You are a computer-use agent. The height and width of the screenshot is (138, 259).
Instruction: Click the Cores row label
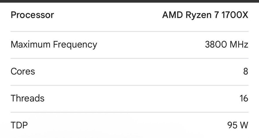(23, 71)
